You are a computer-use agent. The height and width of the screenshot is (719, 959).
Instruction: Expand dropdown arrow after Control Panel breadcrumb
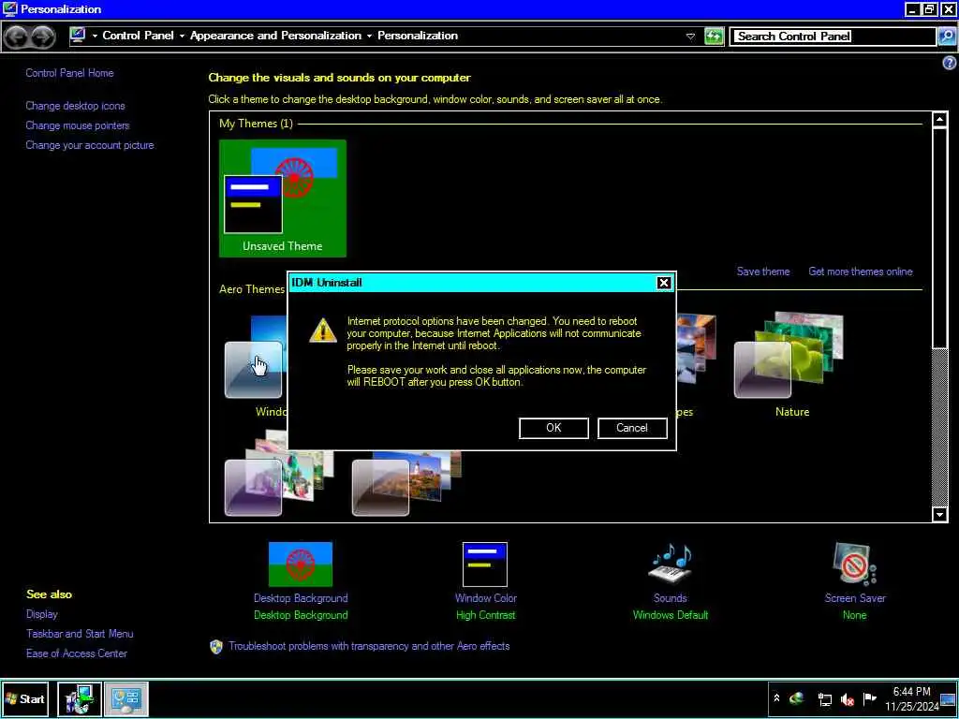click(x=183, y=37)
